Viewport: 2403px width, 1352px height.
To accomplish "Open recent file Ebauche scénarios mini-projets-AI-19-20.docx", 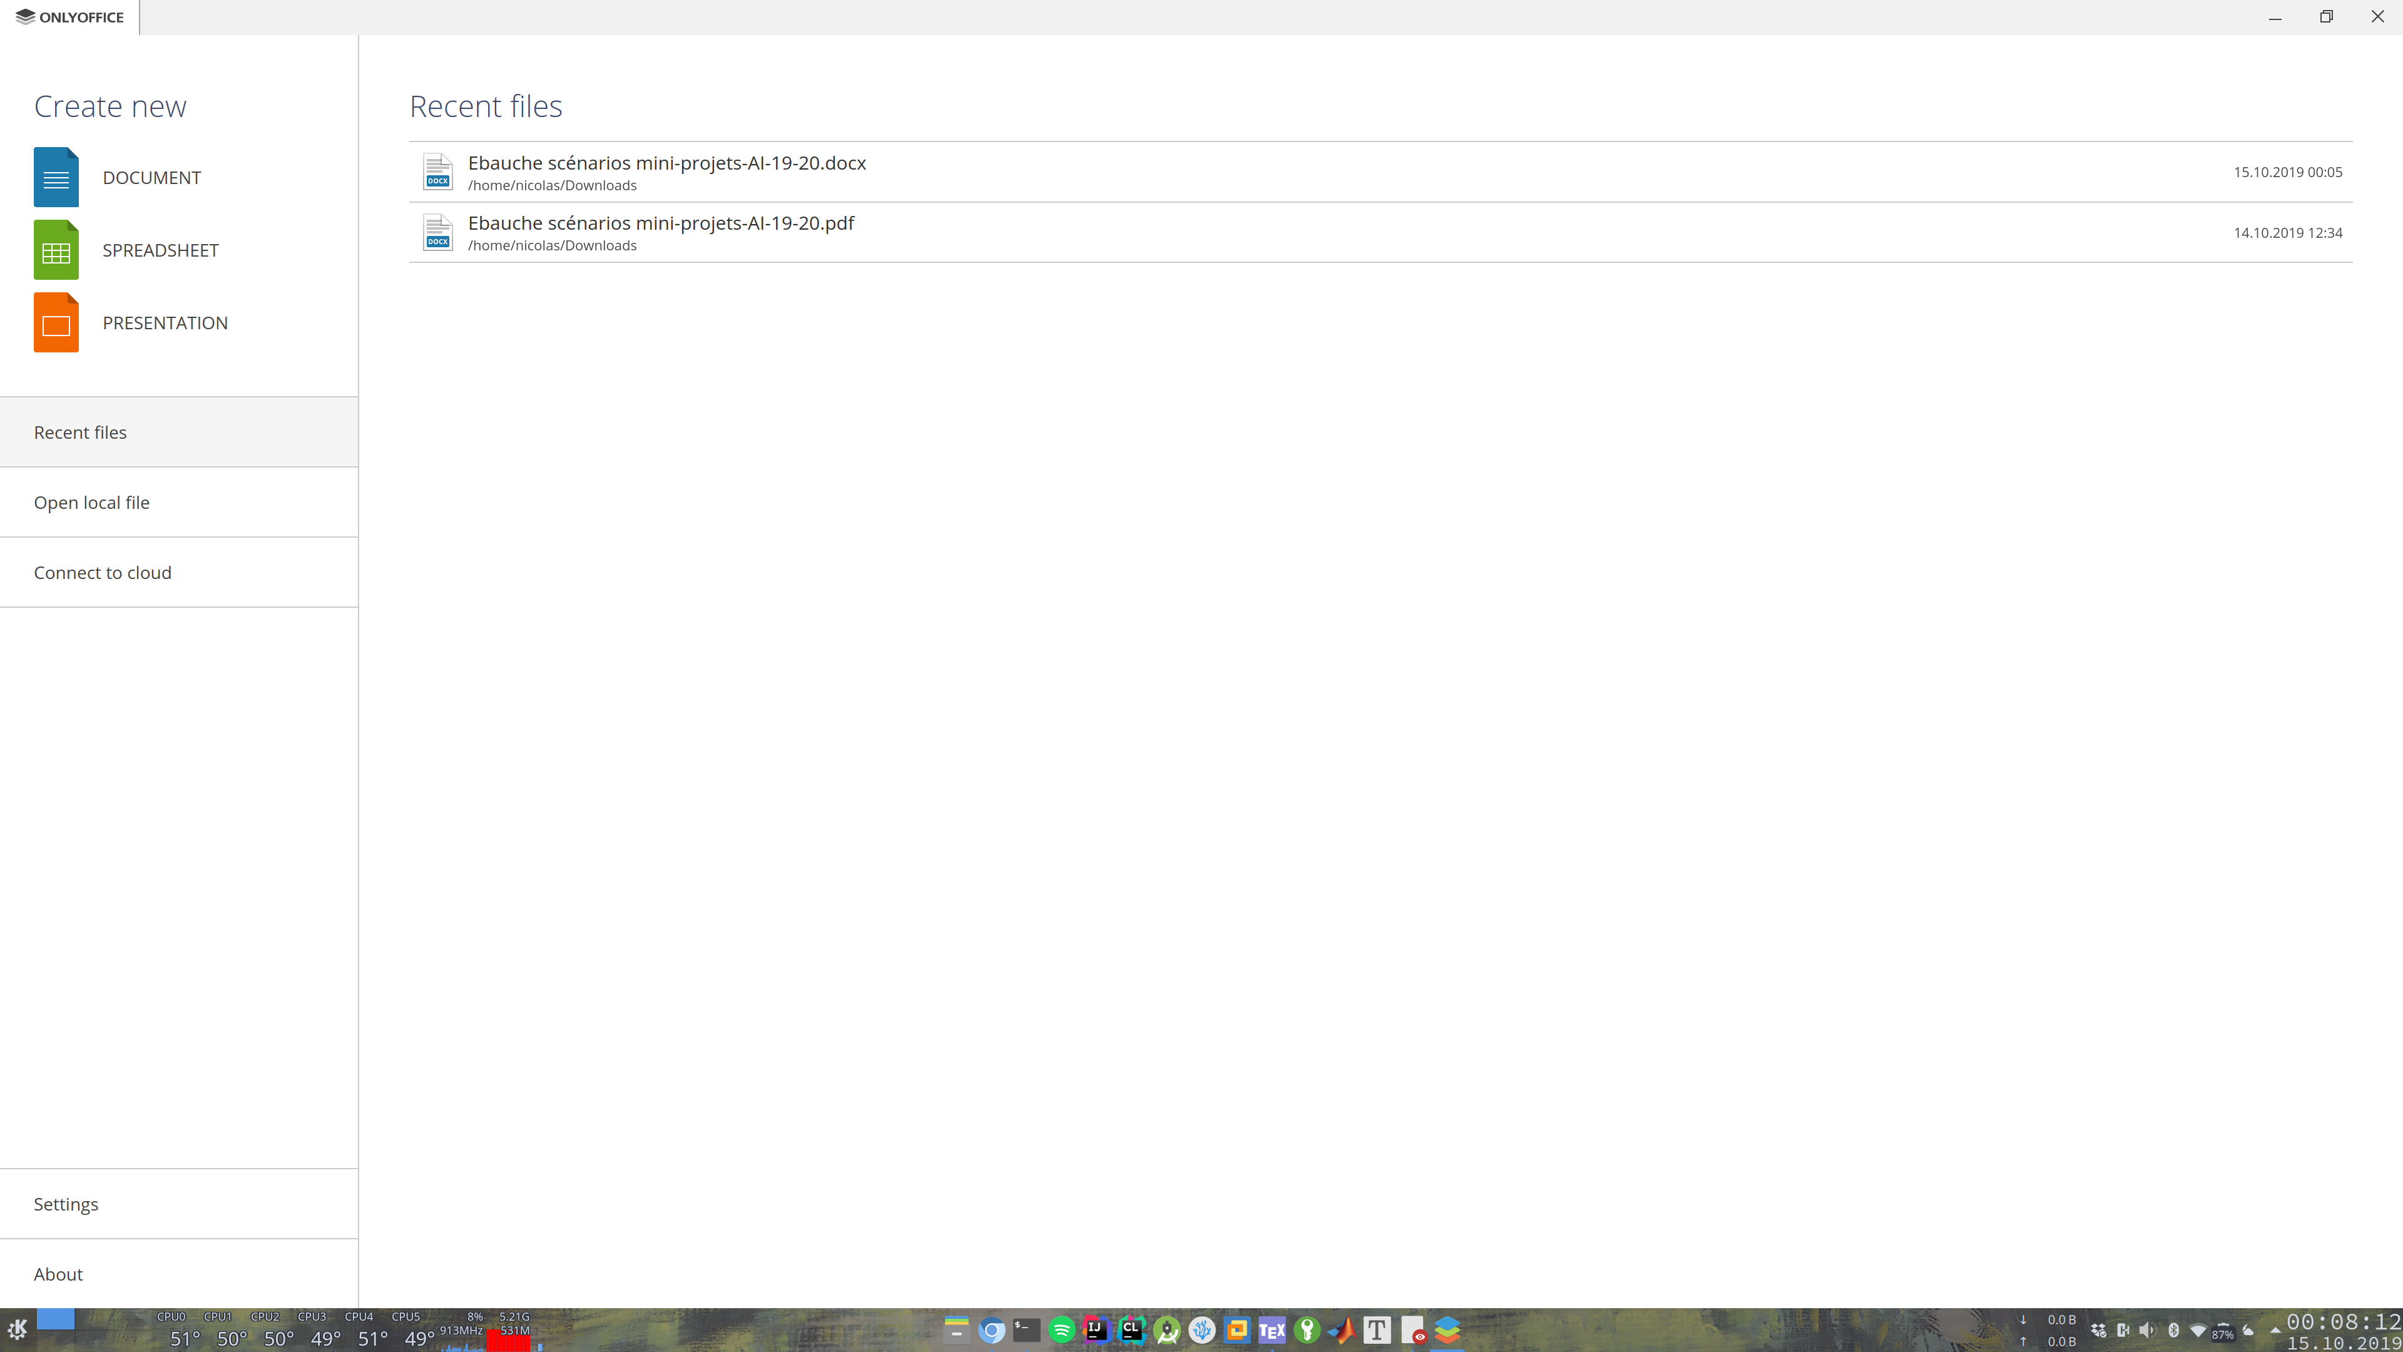I will [x=1380, y=172].
